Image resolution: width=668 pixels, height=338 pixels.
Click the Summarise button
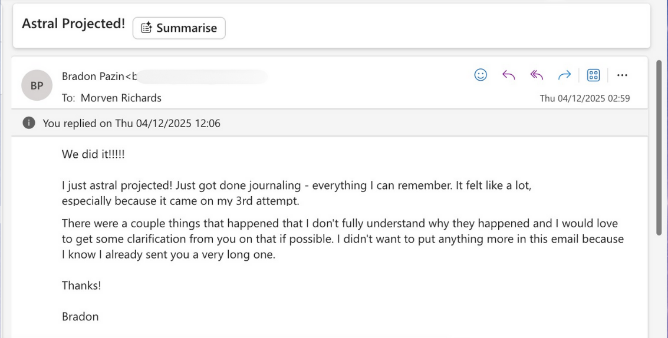(179, 28)
